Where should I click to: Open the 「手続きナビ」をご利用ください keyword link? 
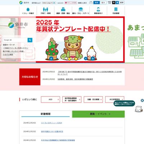pyautogui.click(x=15, y=48)
